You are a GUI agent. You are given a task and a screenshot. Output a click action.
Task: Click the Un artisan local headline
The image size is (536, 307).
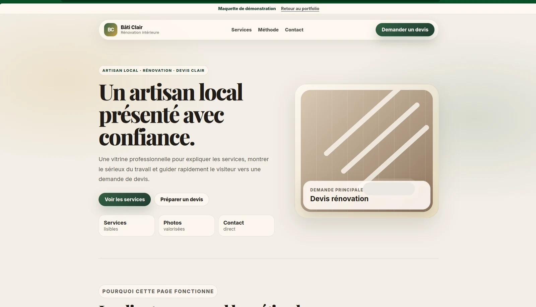[171, 115]
